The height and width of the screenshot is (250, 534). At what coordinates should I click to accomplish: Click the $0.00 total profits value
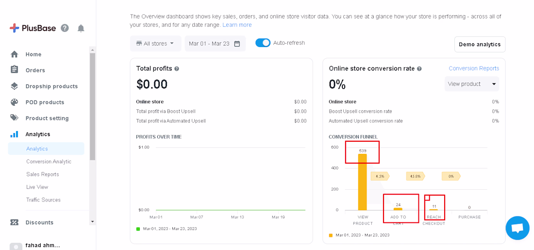point(152,84)
